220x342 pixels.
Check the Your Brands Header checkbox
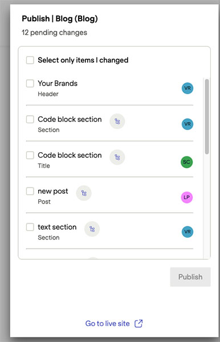click(30, 83)
